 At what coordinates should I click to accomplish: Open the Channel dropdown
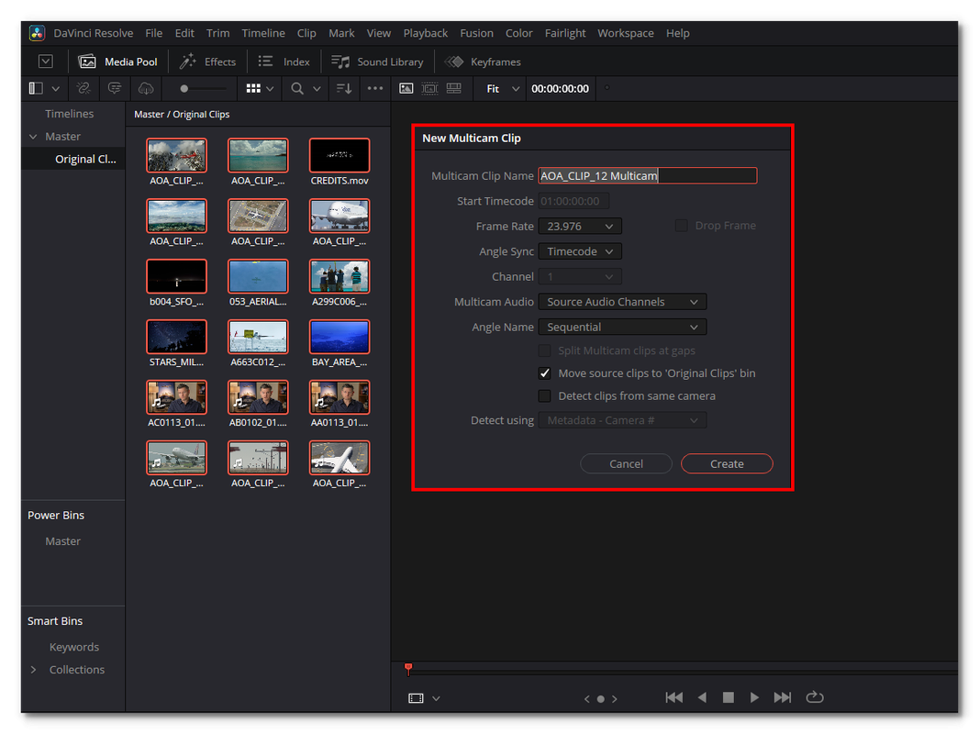point(580,276)
